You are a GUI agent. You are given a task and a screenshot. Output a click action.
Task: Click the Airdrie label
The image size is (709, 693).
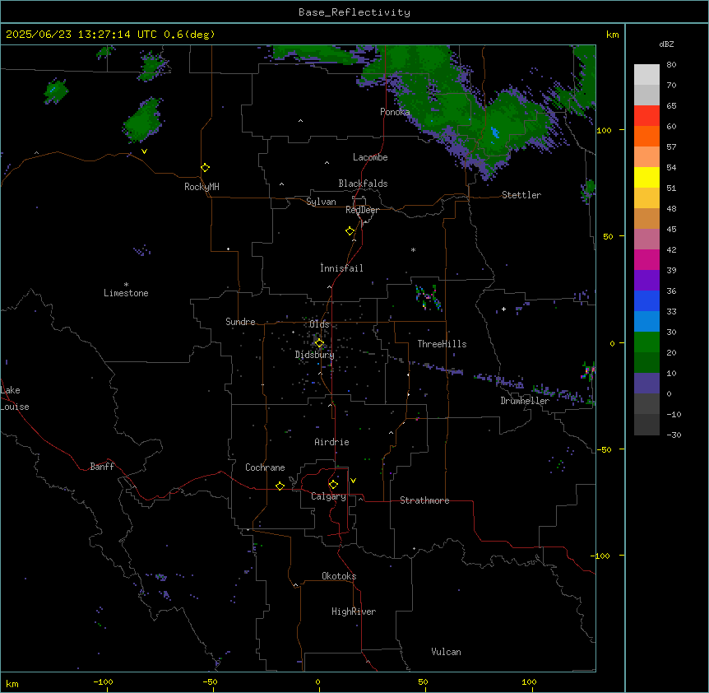(331, 442)
